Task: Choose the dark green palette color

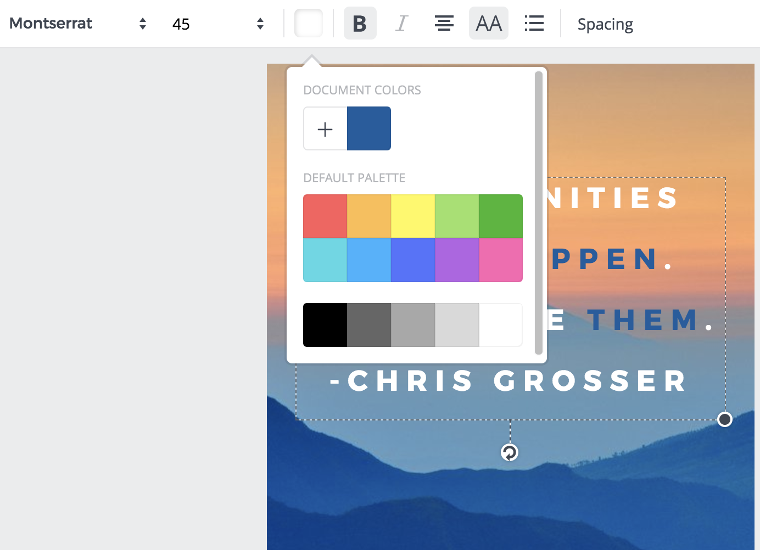Action: point(501,216)
